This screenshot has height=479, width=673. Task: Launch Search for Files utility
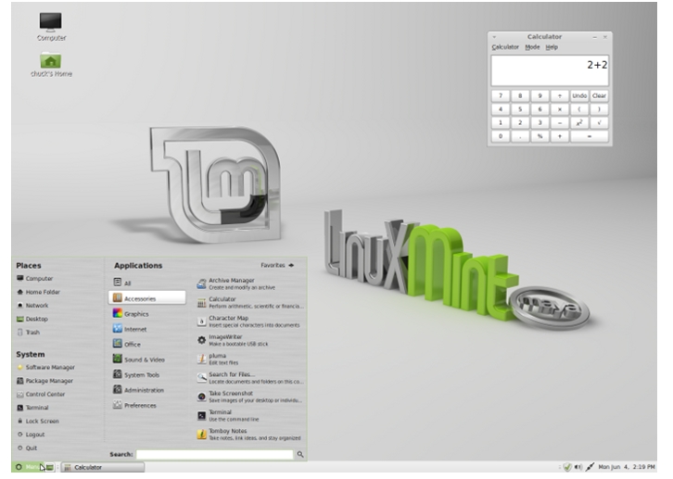tap(250, 378)
